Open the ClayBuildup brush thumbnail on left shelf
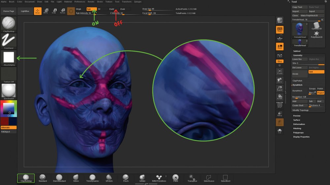330x185 pixels. click(x=9, y=24)
